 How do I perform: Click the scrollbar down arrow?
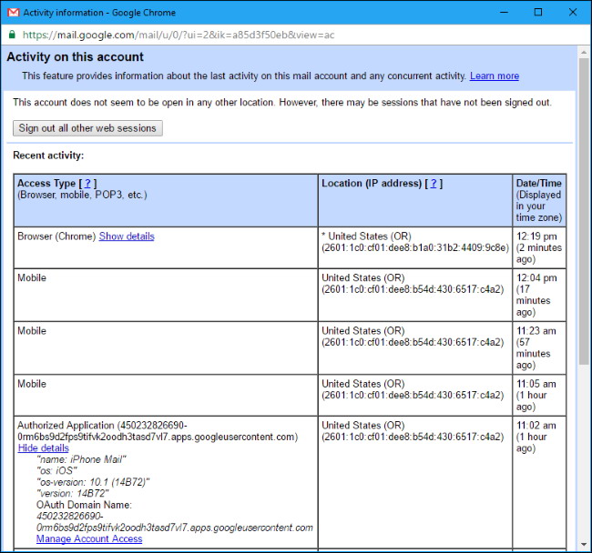pyautogui.click(x=584, y=546)
